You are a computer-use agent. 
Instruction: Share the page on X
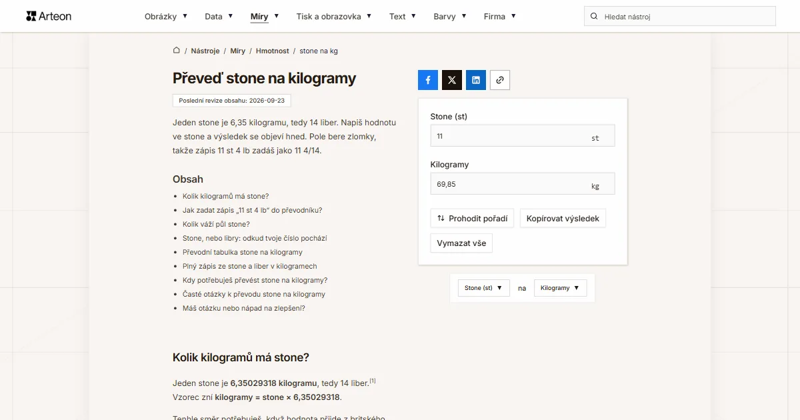[452, 80]
